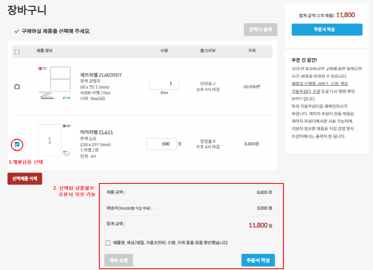
Task: Open the 아이라벨 CL611 product thumbnail
Action: pos(54,140)
